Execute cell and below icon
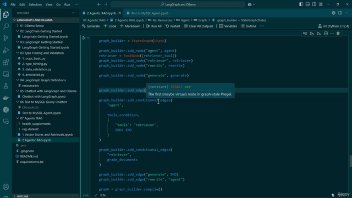 319,34
